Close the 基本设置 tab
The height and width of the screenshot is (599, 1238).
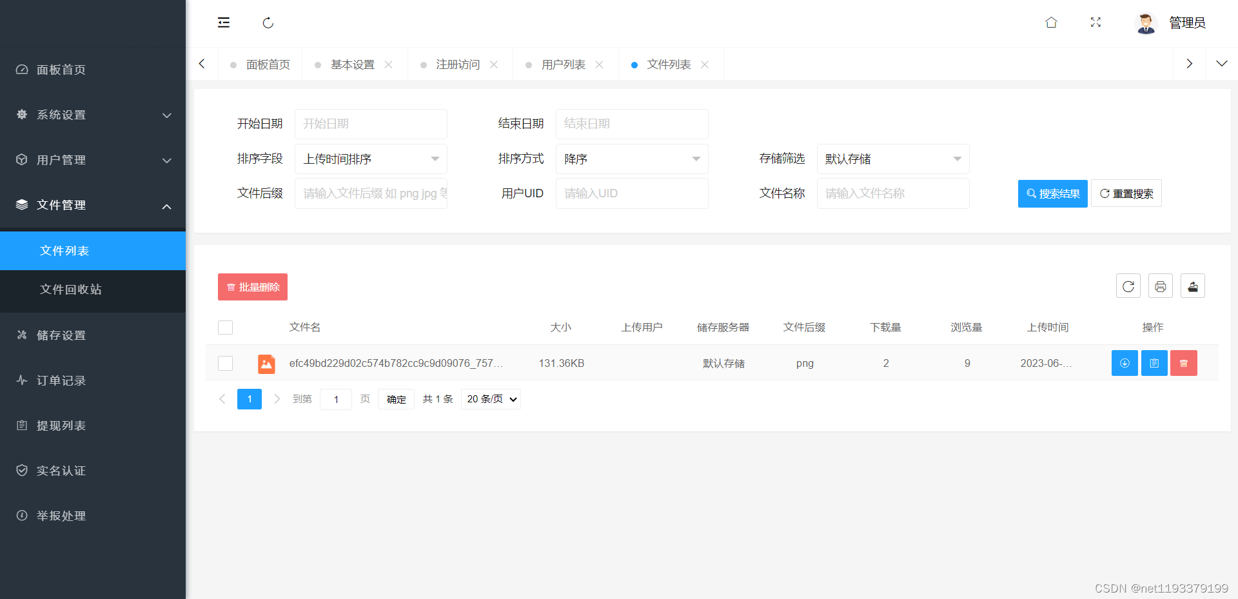pos(389,64)
